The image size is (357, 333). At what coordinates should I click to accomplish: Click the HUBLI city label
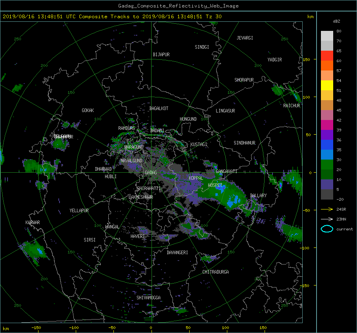[x=111, y=177]
